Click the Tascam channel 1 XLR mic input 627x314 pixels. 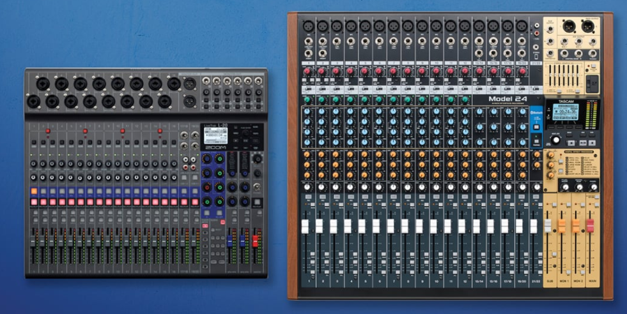[x=308, y=26]
